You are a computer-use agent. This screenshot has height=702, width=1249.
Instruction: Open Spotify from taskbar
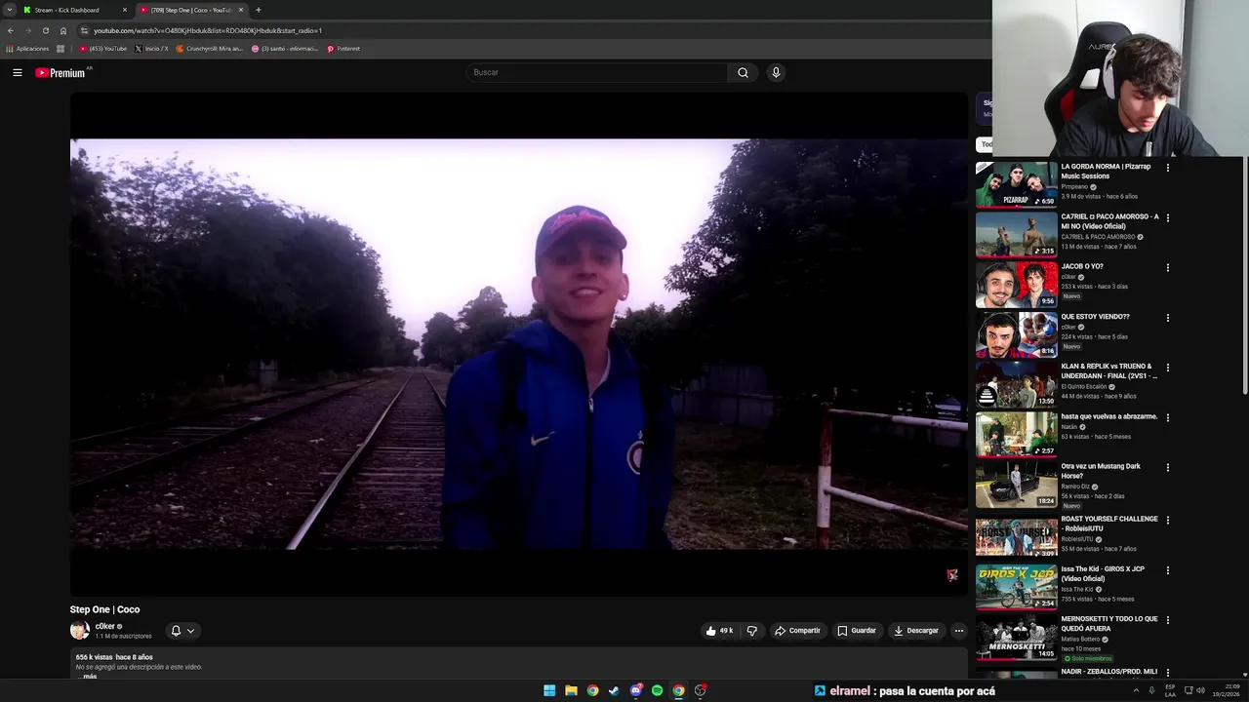coord(657,690)
